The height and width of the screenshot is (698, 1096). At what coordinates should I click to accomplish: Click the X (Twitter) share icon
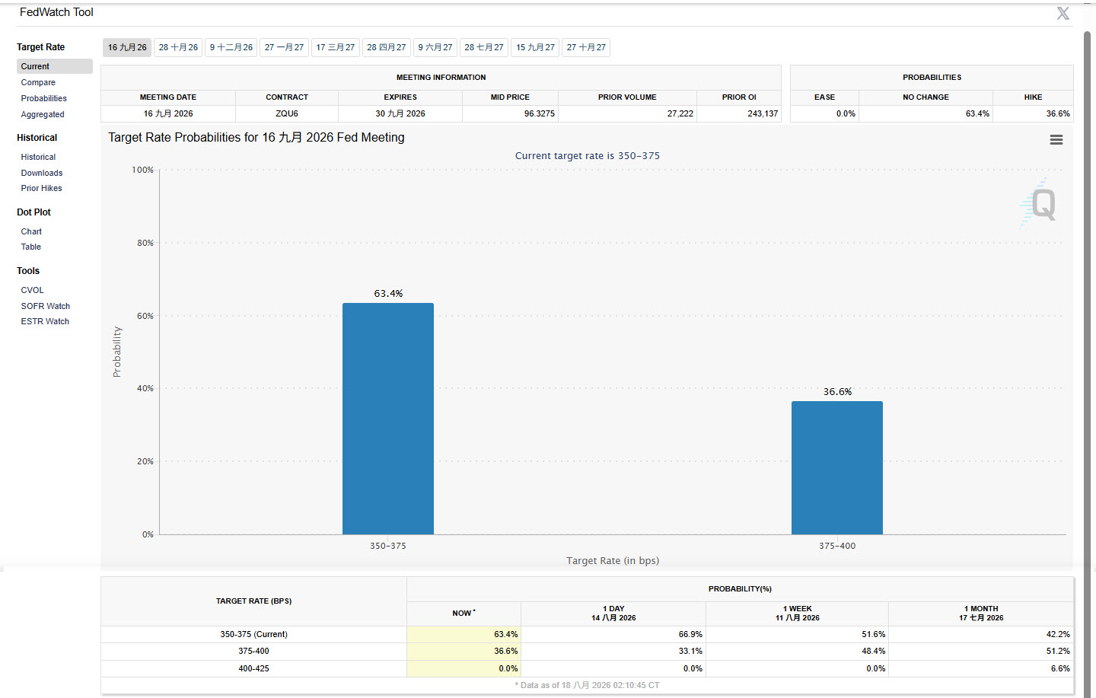pyautogui.click(x=1063, y=13)
